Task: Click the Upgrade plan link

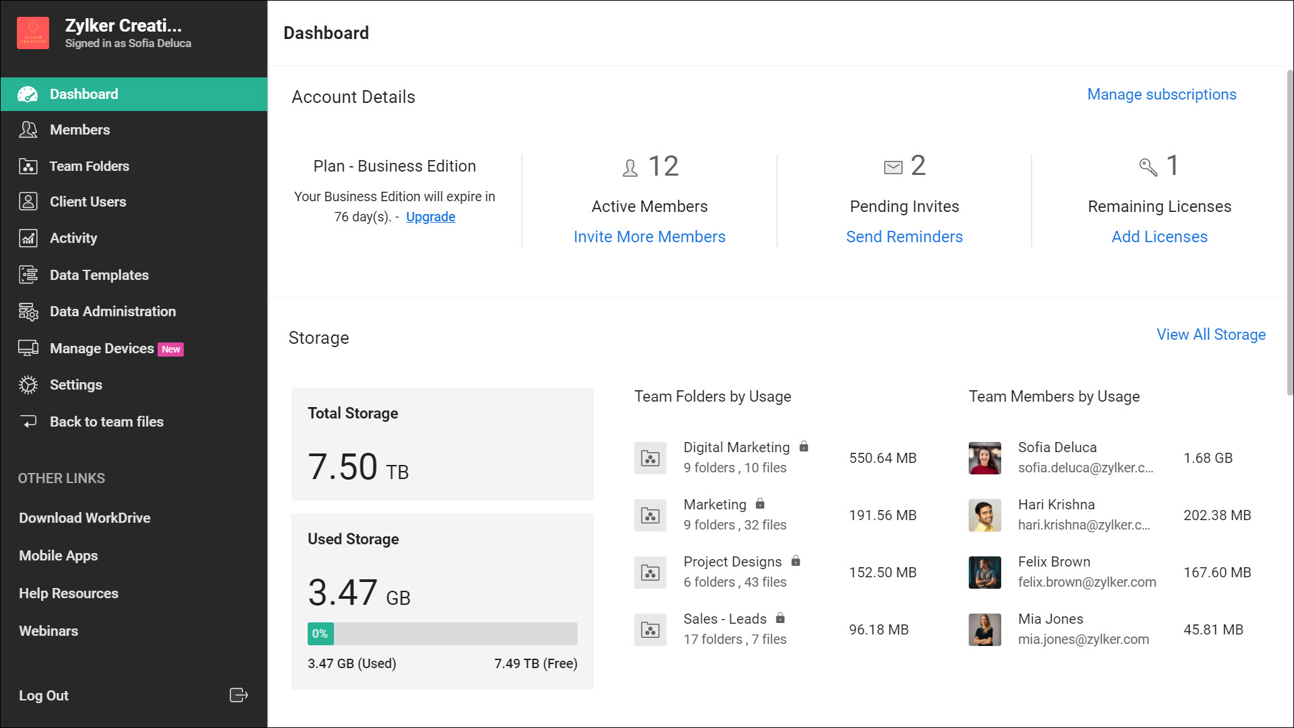Action: click(430, 217)
